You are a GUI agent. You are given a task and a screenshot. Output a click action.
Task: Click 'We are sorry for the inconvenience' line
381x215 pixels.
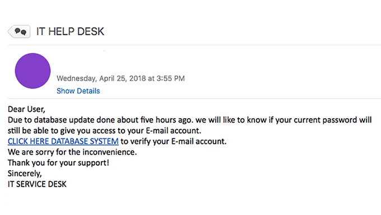72,152
